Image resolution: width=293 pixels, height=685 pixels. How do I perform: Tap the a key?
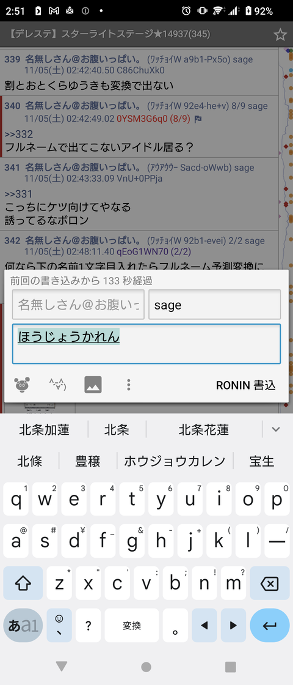point(16,541)
